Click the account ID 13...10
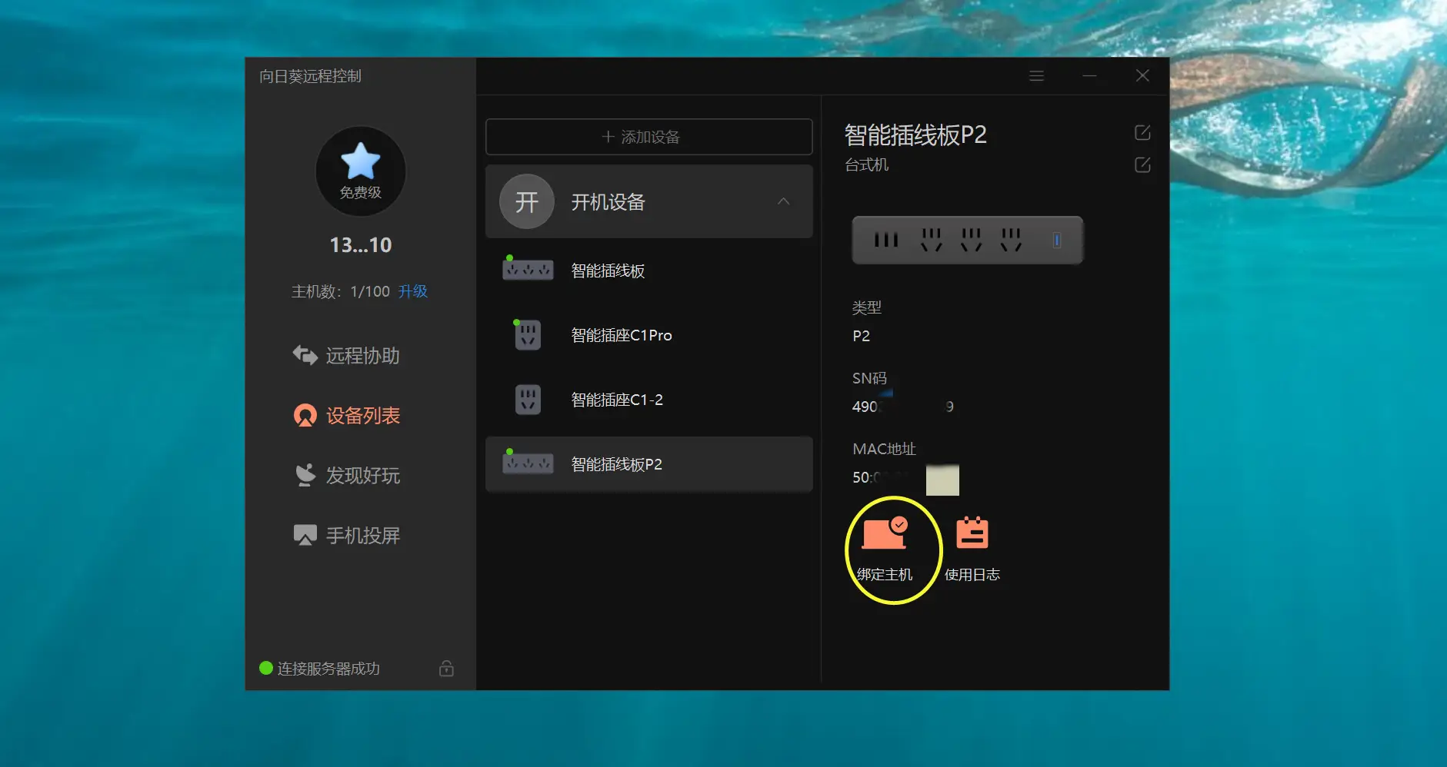Viewport: 1447px width, 767px height. pyautogui.click(x=361, y=245)
